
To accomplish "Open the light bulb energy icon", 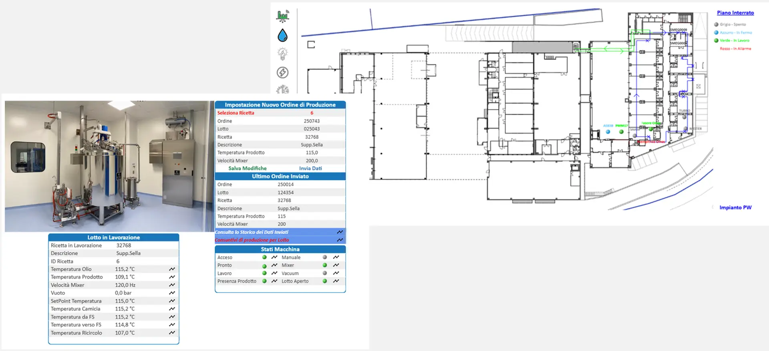I will [283, 54].
